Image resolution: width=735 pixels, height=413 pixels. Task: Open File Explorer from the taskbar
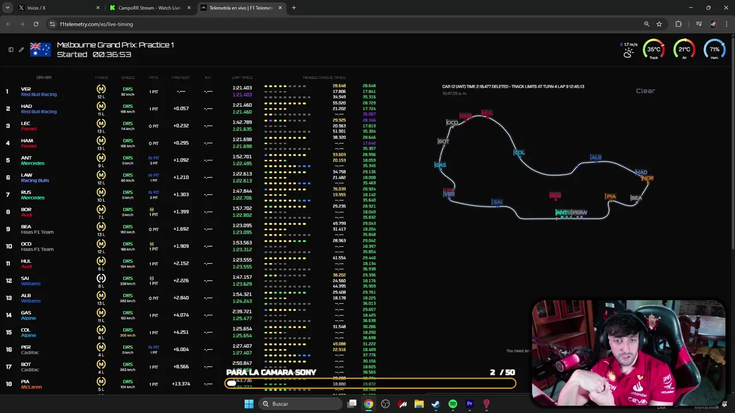click(x=419, y=404)
